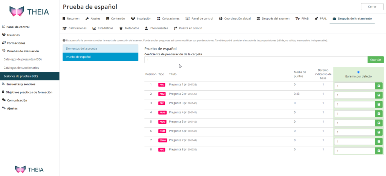Click the ZONA type badge of Pregunta 7
Screen dimensions: 386x176
click(x=162, y=140)
